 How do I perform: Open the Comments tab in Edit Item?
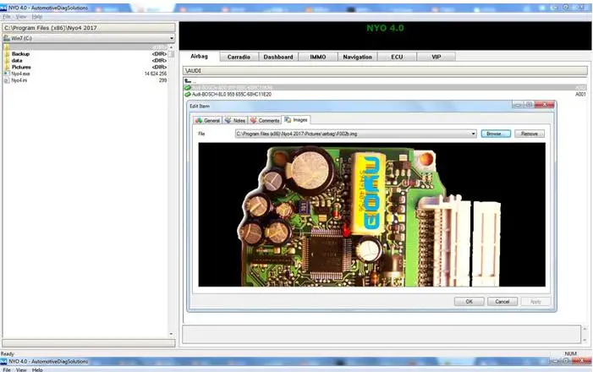265,121
